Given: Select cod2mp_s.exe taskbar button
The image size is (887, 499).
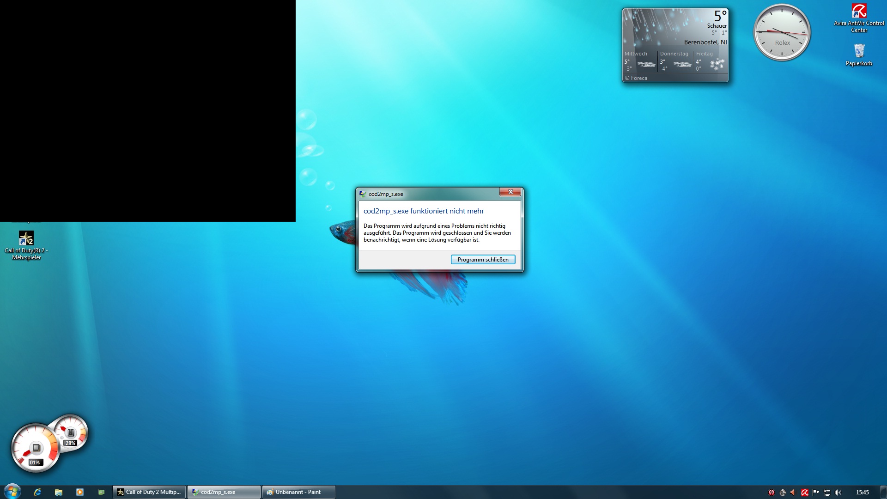Looking at the screenshot, I should 224,492.
